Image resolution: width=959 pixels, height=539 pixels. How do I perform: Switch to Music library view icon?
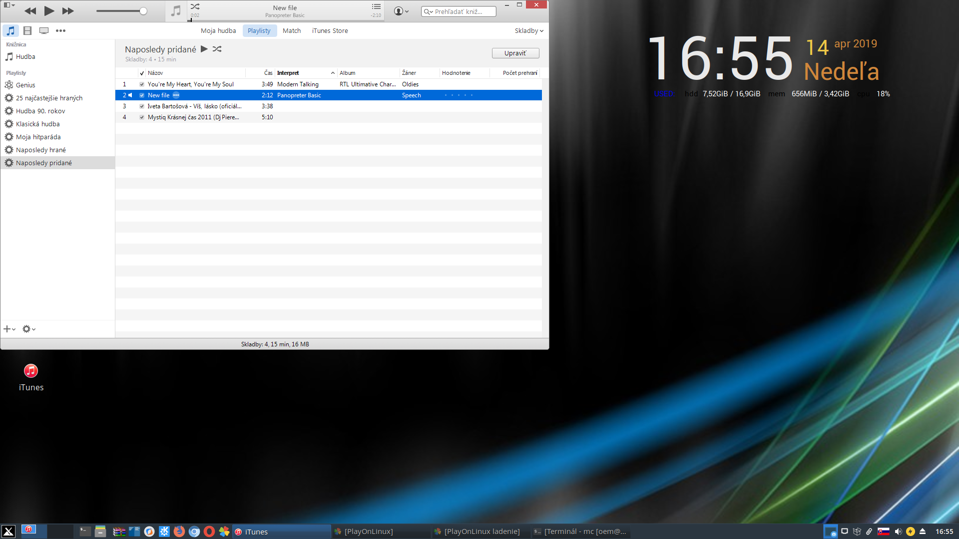pos(10,30)
